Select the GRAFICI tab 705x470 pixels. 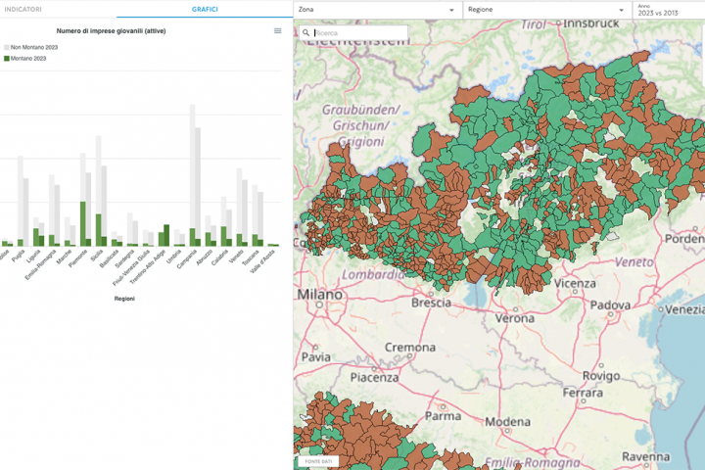click(205, 9)
